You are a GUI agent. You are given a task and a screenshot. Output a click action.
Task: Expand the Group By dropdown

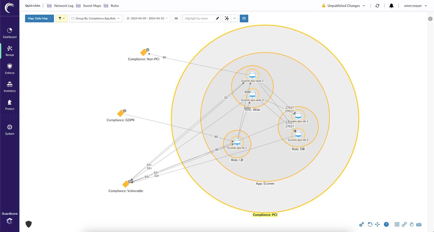pos(96,18)
